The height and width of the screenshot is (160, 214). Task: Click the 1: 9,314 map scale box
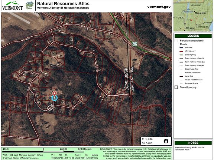(156, 141)
